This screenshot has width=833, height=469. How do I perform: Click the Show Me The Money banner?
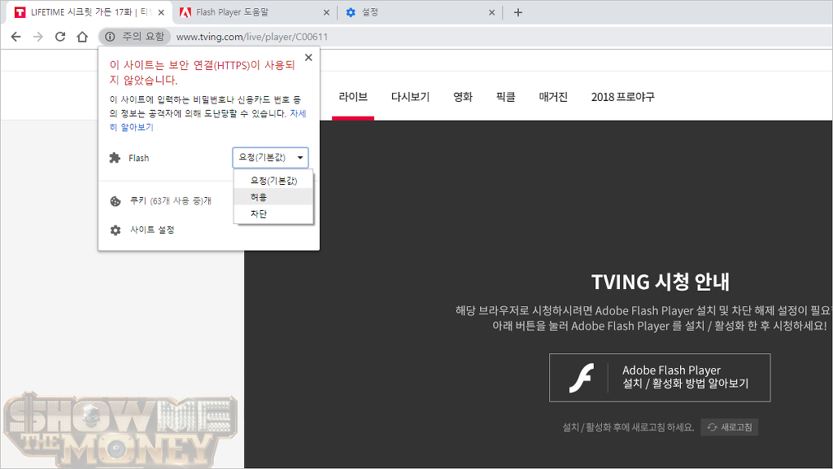[120, 430]
